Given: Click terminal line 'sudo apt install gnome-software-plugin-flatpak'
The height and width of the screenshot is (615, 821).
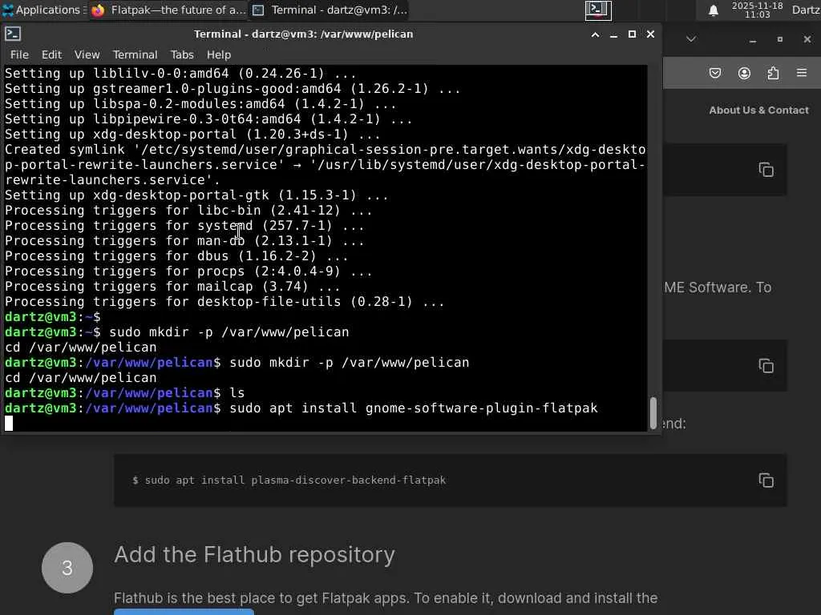Looking at the screenshot, I should point(414,408).
